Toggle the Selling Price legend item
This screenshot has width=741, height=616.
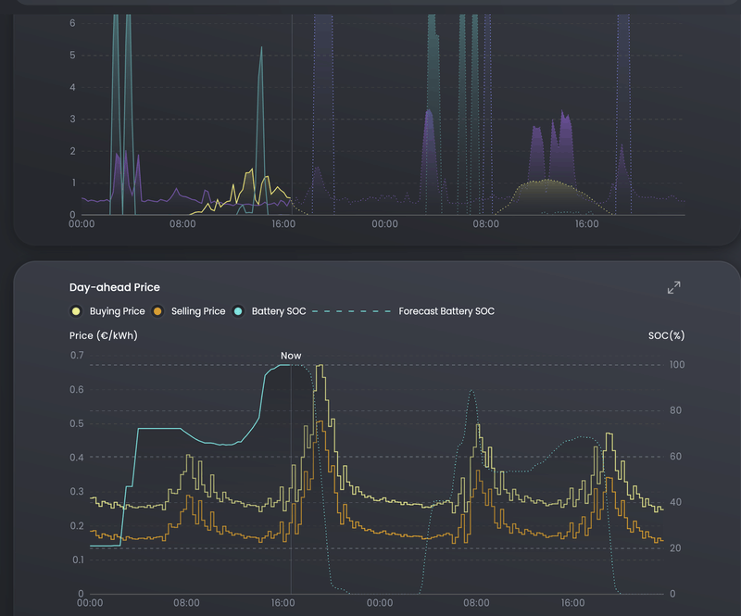(189, 311)
